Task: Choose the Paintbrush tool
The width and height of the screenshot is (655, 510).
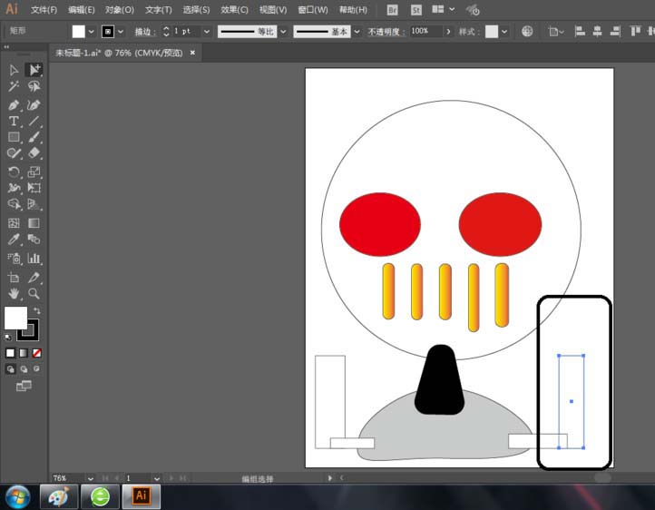Action: pos(34,137)
